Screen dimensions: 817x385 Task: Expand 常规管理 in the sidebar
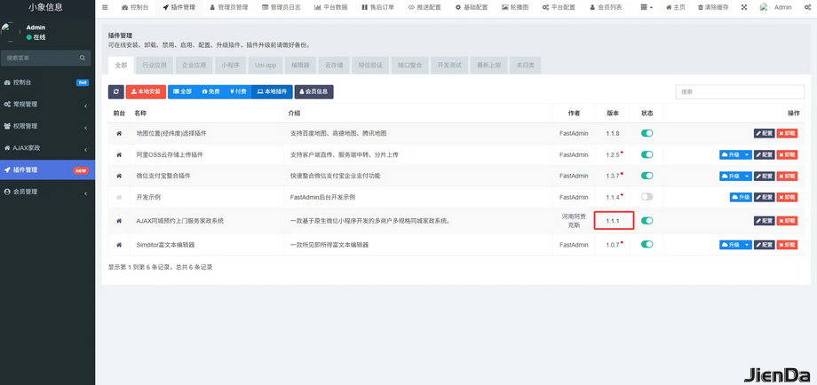tap(47, 104)
